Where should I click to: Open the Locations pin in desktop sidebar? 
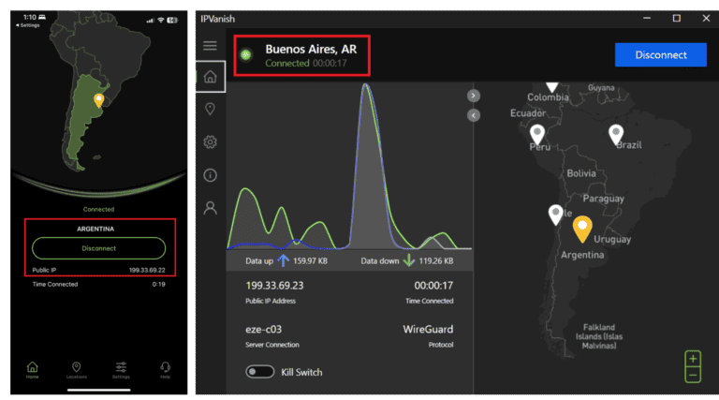pos(210,109)
